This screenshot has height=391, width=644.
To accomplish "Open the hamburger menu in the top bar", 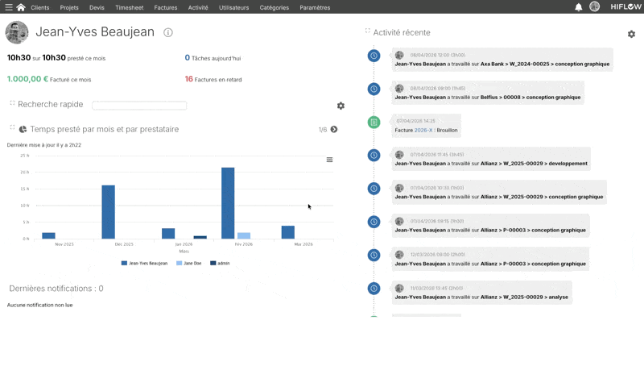I will (9, 7).
